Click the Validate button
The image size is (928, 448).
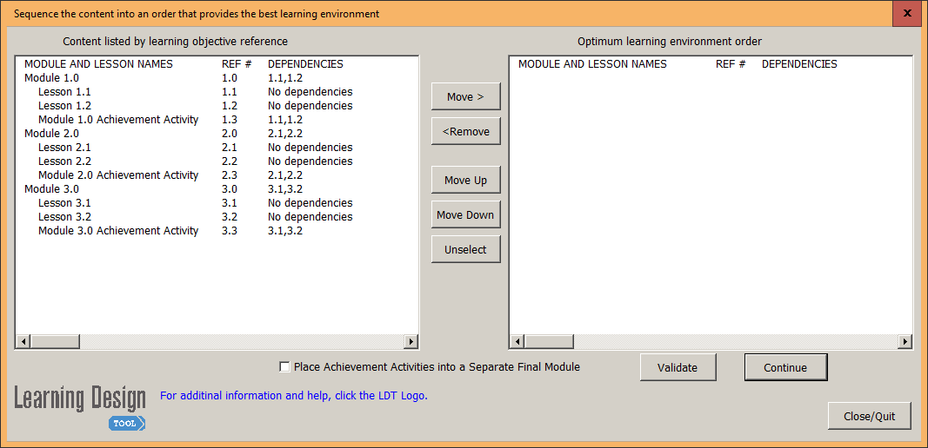[x=678, y=367]
